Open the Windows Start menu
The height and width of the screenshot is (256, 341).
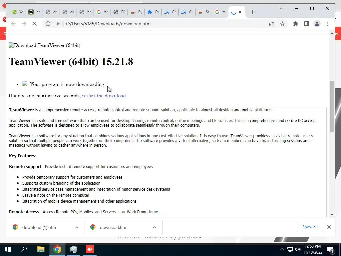pyautogui.click(x=8, y=249)
